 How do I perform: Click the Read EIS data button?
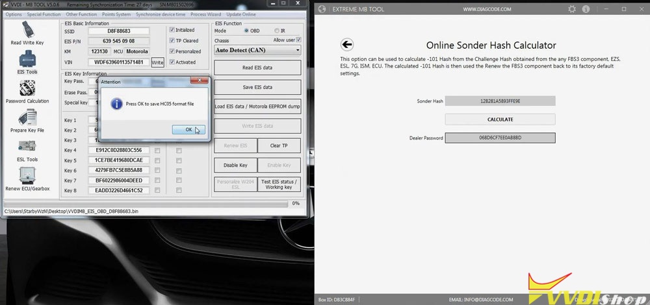(x=257, y=67)
